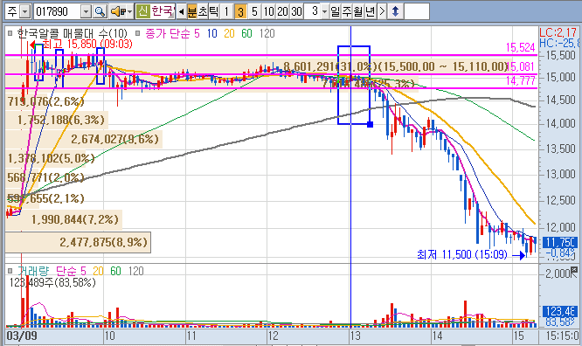
Task: Set the interval to 1 minute
Action: 226,11
